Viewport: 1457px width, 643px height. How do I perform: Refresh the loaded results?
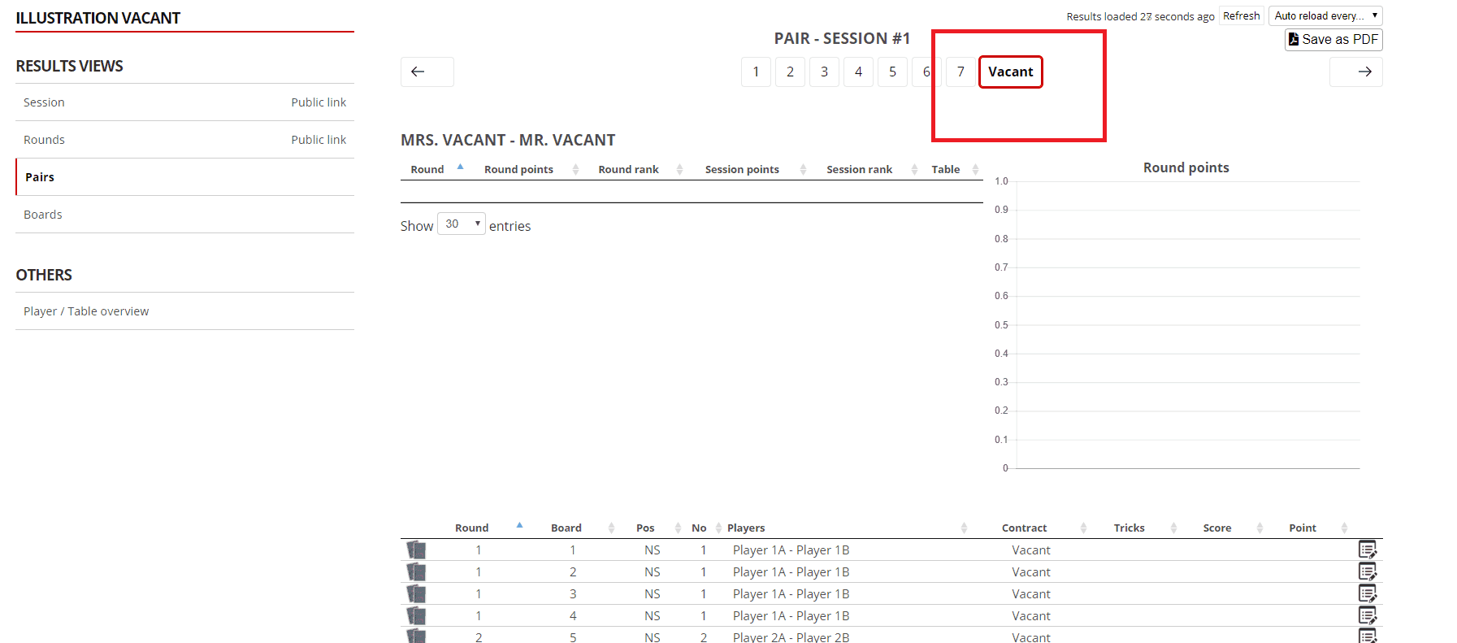point(1241,15)
